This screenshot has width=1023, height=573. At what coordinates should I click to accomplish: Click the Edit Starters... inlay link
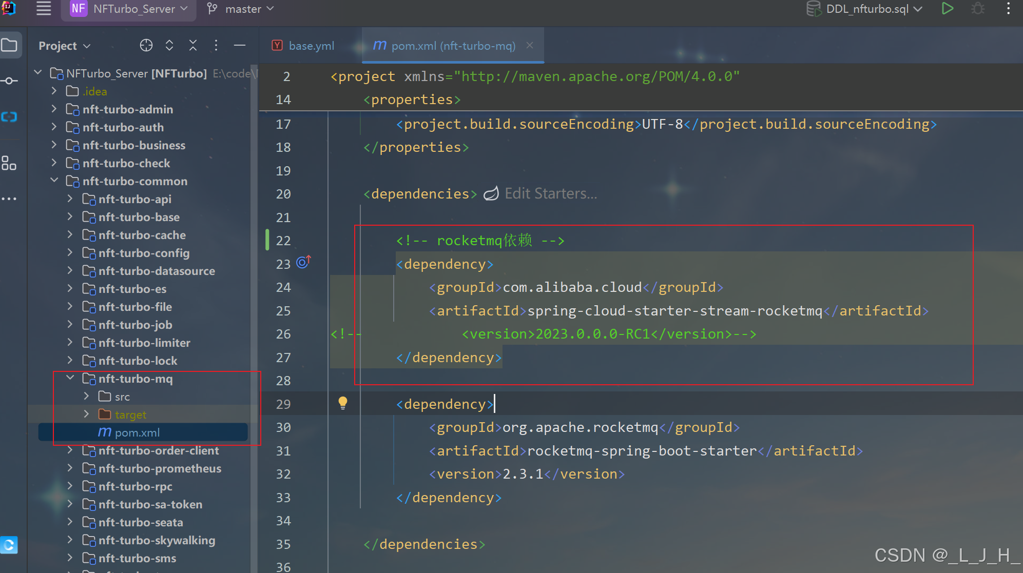coord(550,193)
